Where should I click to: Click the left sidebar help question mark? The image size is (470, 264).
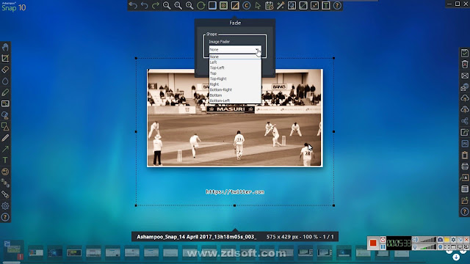[x=5, y=217]
